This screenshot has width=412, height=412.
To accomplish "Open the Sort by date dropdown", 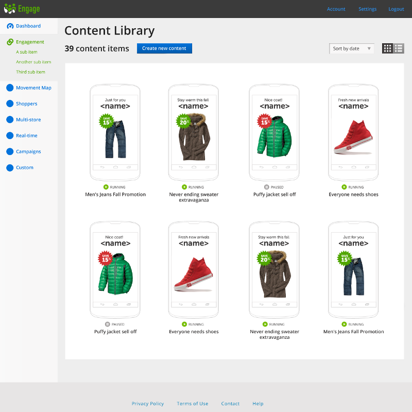I will click(352, 48).
